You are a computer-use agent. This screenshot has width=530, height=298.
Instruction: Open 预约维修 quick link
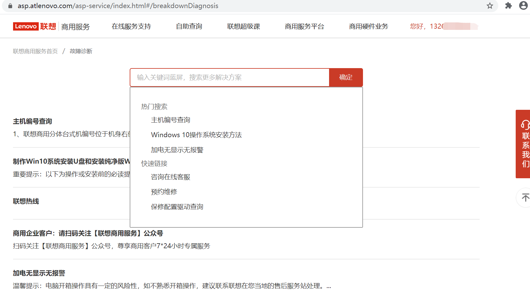click(x=164, y=192)
